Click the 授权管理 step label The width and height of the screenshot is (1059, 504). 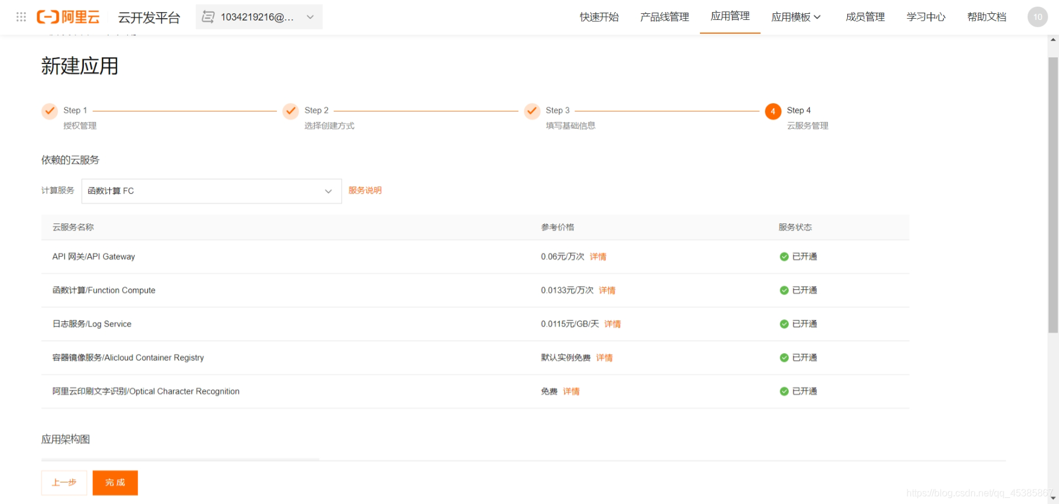click(80, 126)
